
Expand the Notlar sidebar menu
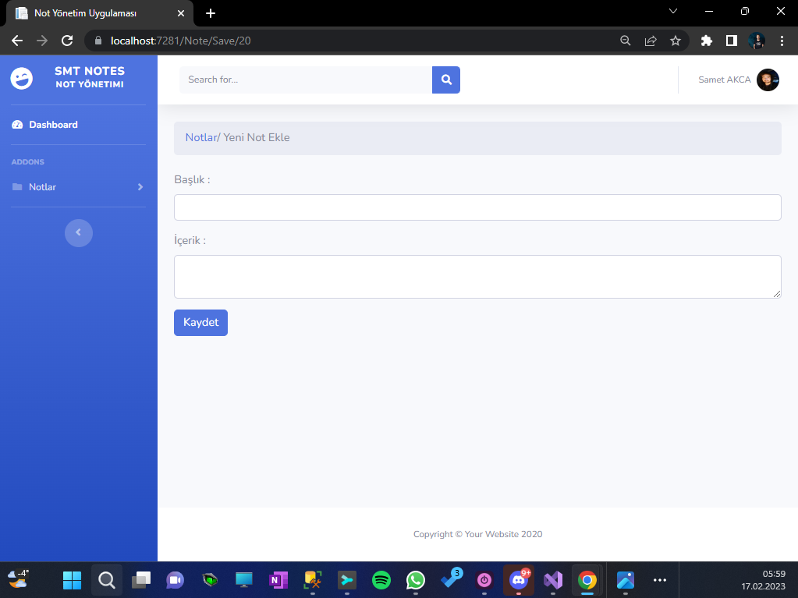click(78, 187)
